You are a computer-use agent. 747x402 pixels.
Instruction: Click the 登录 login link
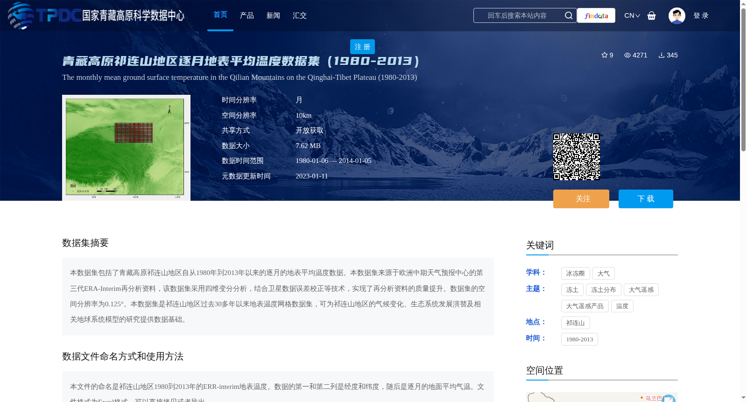(701, 15)
